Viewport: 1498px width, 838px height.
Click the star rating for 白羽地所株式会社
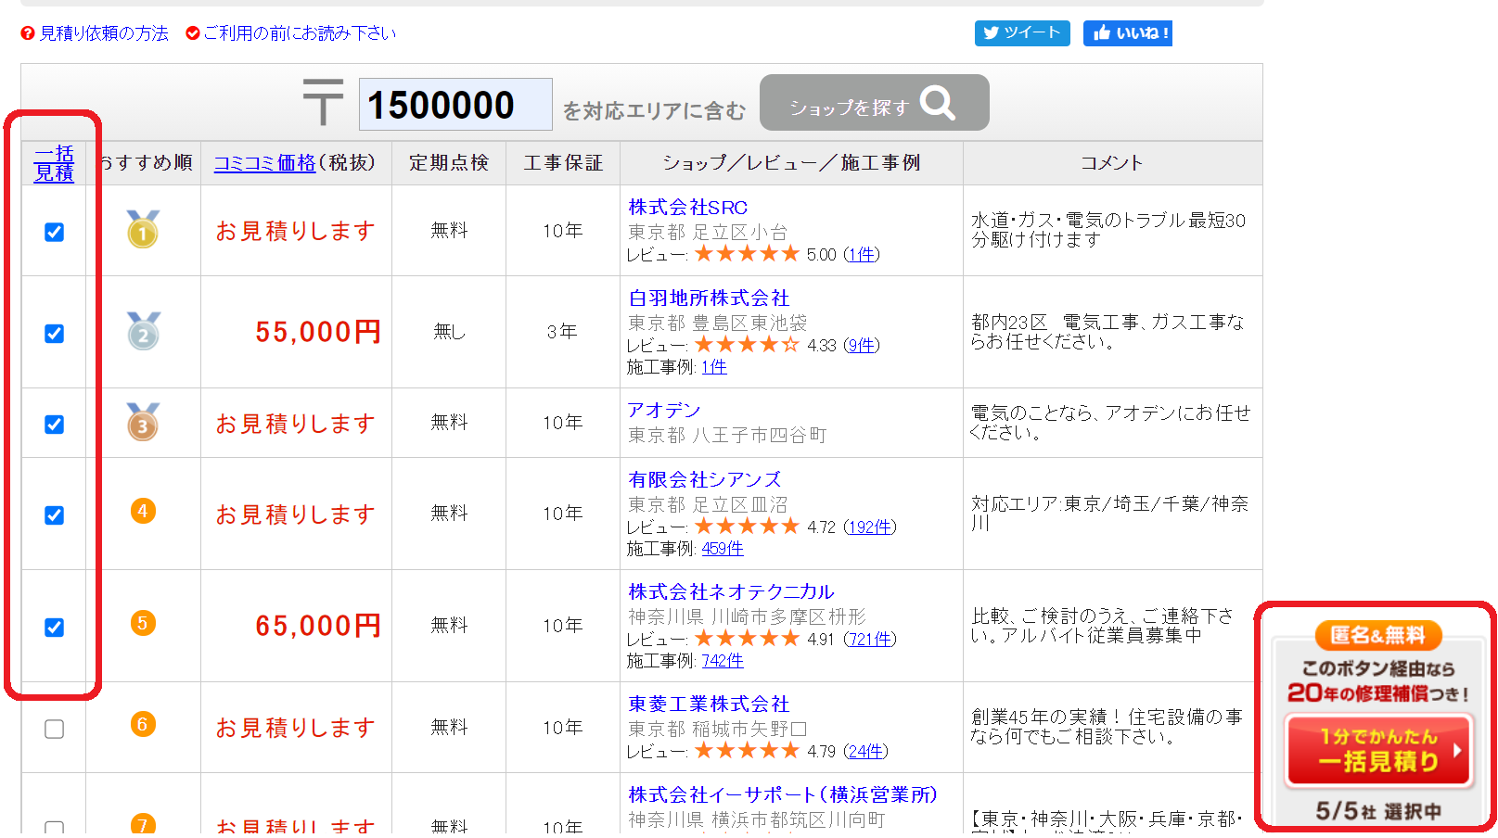pos(747,345)
